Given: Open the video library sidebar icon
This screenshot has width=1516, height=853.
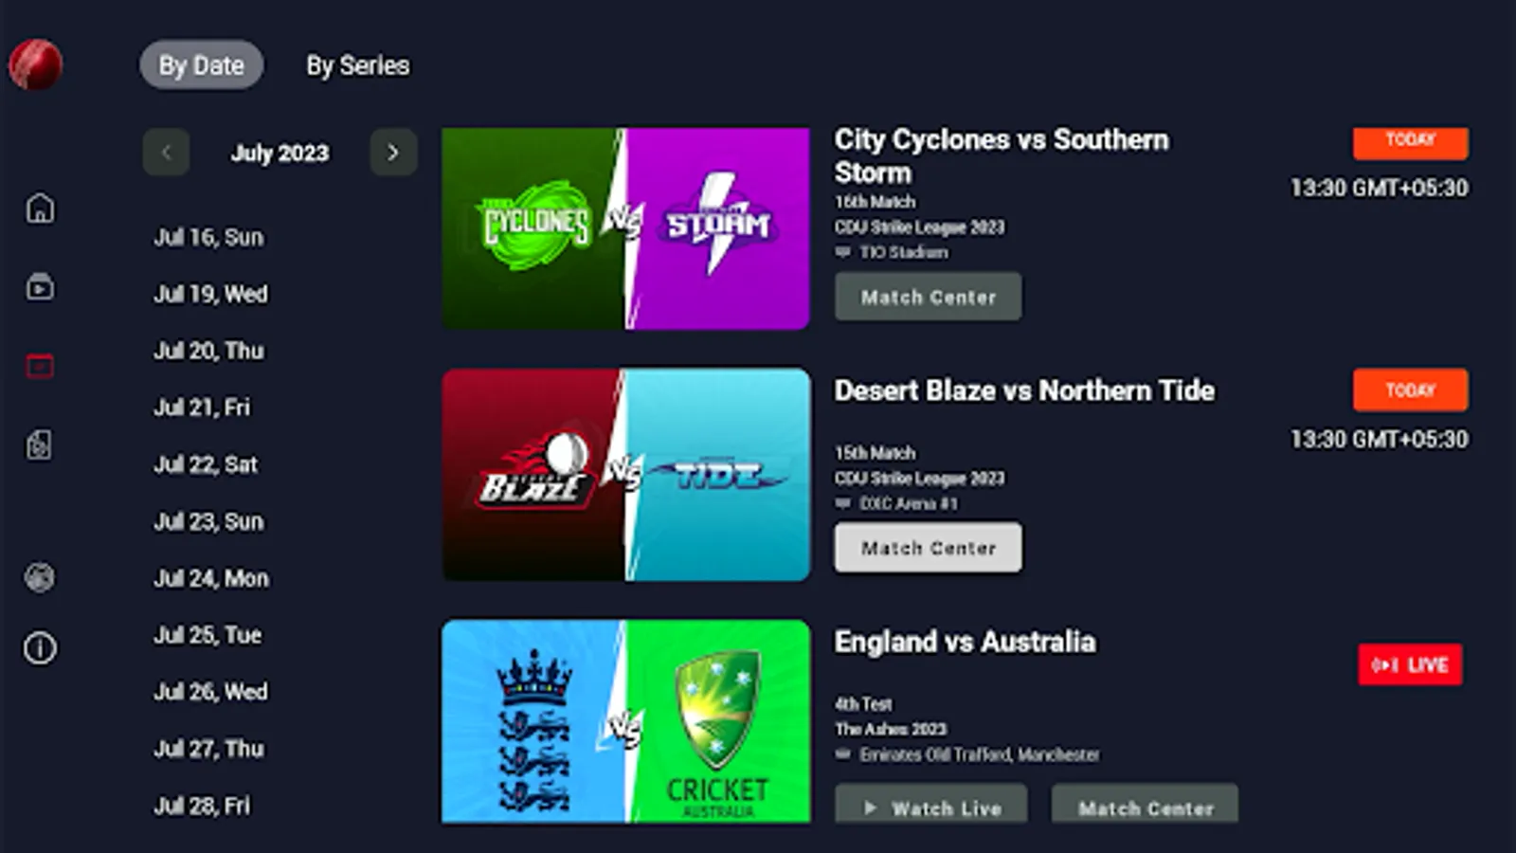Looking at the screenshot, I should 40,286.
